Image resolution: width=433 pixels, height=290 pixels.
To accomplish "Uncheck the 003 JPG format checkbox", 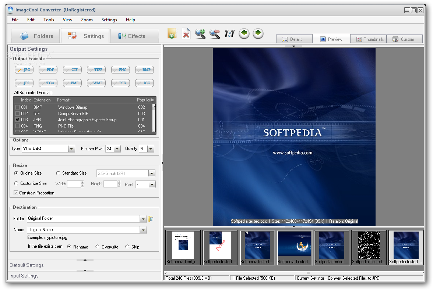I will [x=17, y=120].
